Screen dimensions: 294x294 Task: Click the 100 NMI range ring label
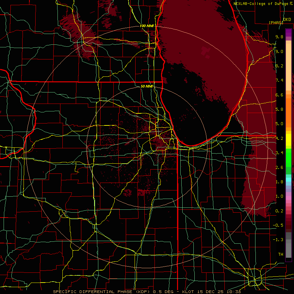tap(147, 26)
